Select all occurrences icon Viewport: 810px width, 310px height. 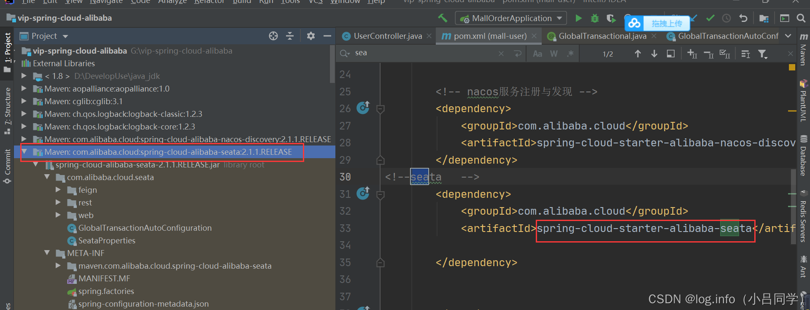725,54
